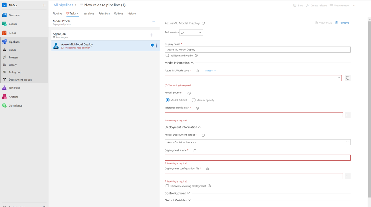Screen dimensions: 371x207
Task: Switch to the Options tab
Action: click(x=118, y=13)
